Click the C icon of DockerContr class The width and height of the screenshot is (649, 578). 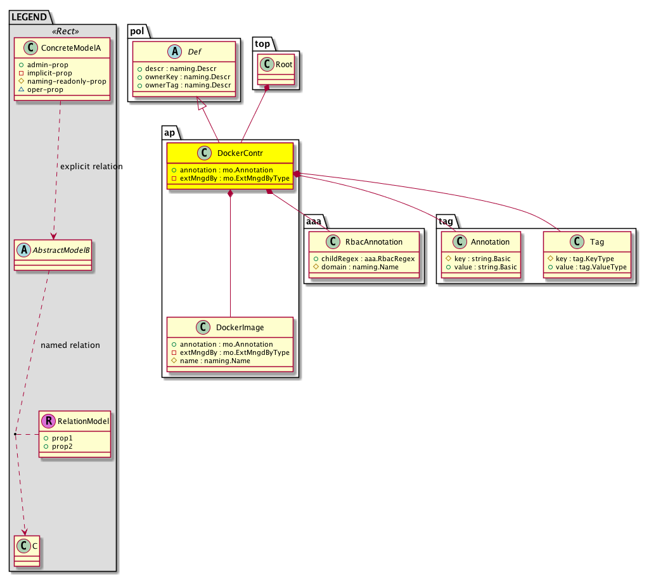pyautogui.click(x=203, y=154)
